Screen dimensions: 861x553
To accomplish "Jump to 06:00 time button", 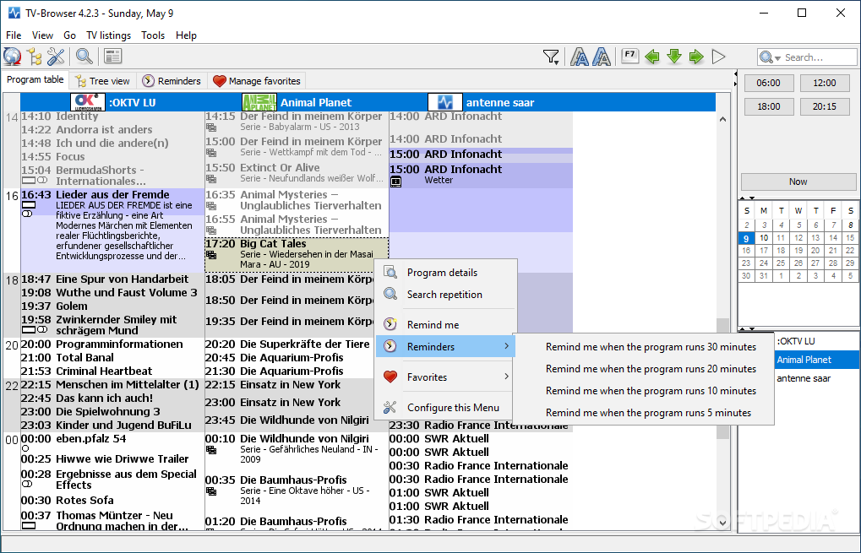I will click(x=768, y=83).
